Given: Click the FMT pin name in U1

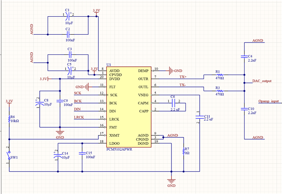Looking at the screenshot, I should tap(113, 127).
